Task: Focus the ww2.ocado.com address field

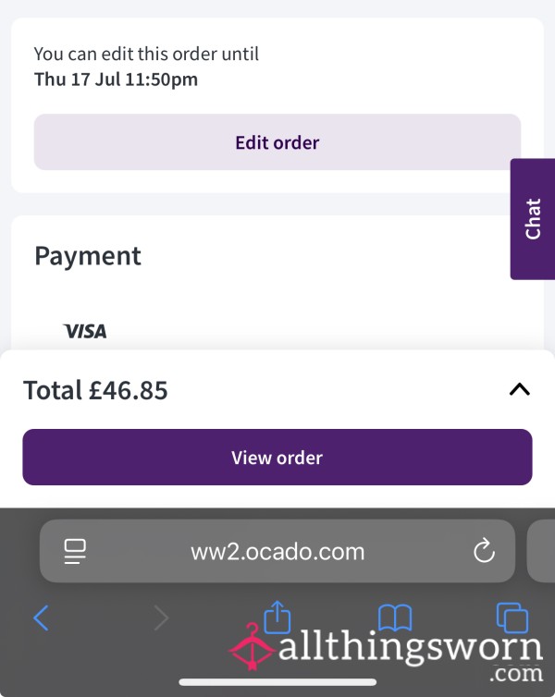Action: pyautogui.click(x=277, y=551)
